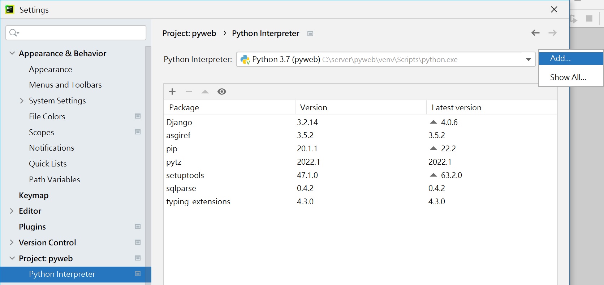Click the project marker icon on Project: pyweb row
This screenshot has height=285, width=604.
click(x=138, y=258)
